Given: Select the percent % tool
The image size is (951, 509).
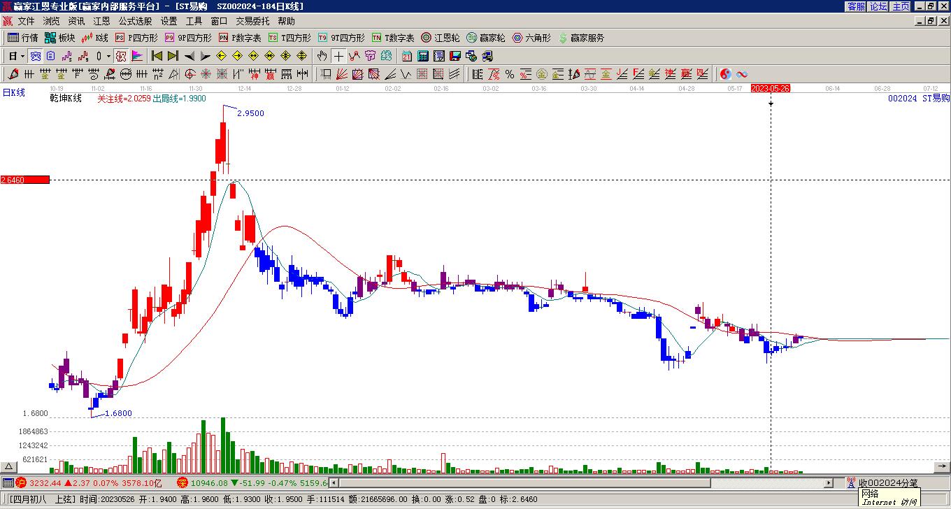Looking at the screenshot, I should 510,74.
